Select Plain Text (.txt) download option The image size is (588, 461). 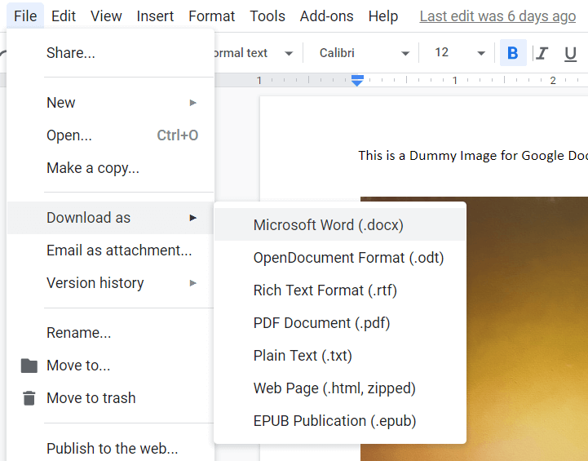303,356
